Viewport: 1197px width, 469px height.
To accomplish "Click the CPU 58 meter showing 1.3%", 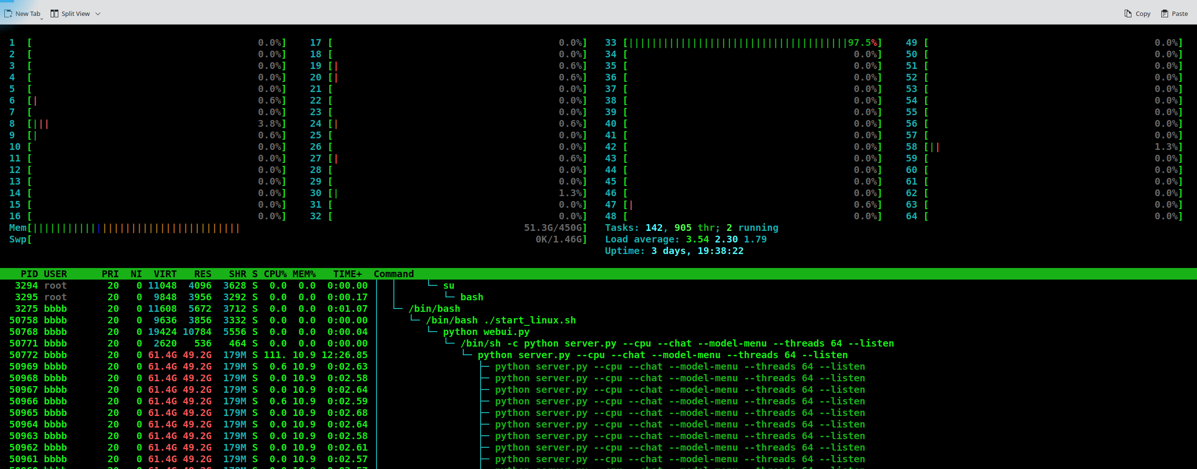I will point(1053,147).
